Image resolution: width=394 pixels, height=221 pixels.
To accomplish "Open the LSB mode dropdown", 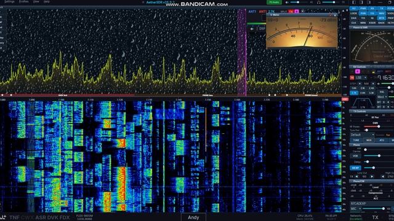I will [361, 77].
